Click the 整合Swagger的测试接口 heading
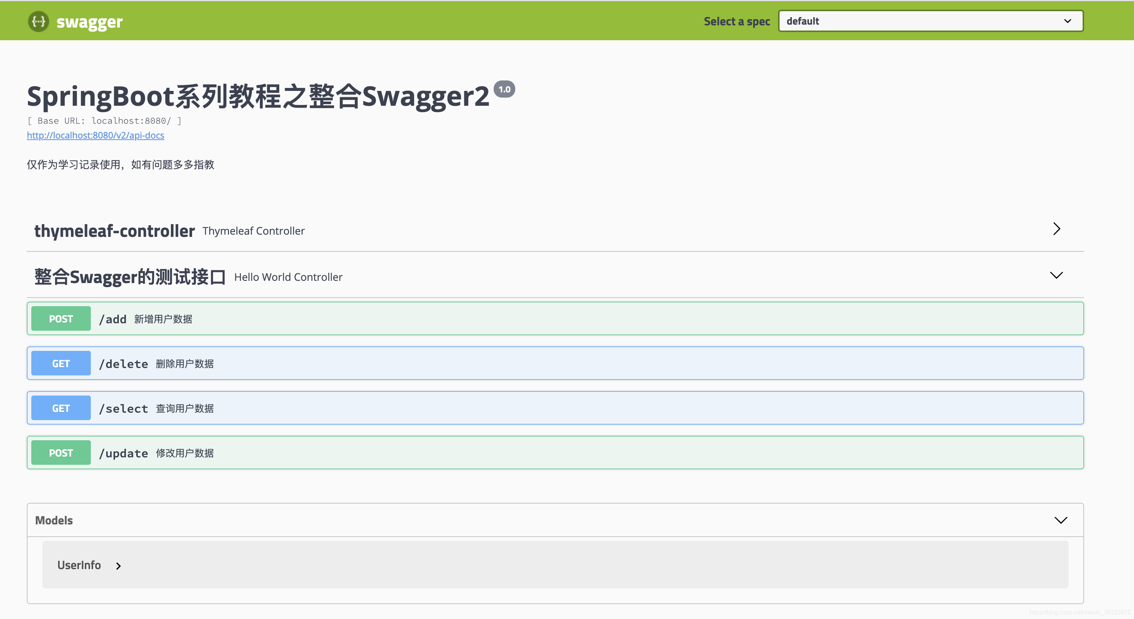 (x=130, y=277)
